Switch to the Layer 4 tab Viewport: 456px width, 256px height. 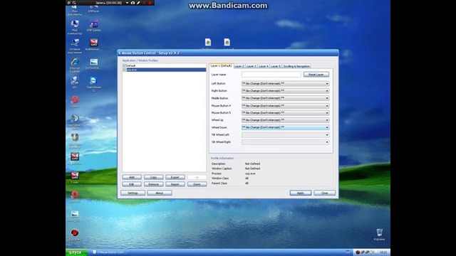264,66
